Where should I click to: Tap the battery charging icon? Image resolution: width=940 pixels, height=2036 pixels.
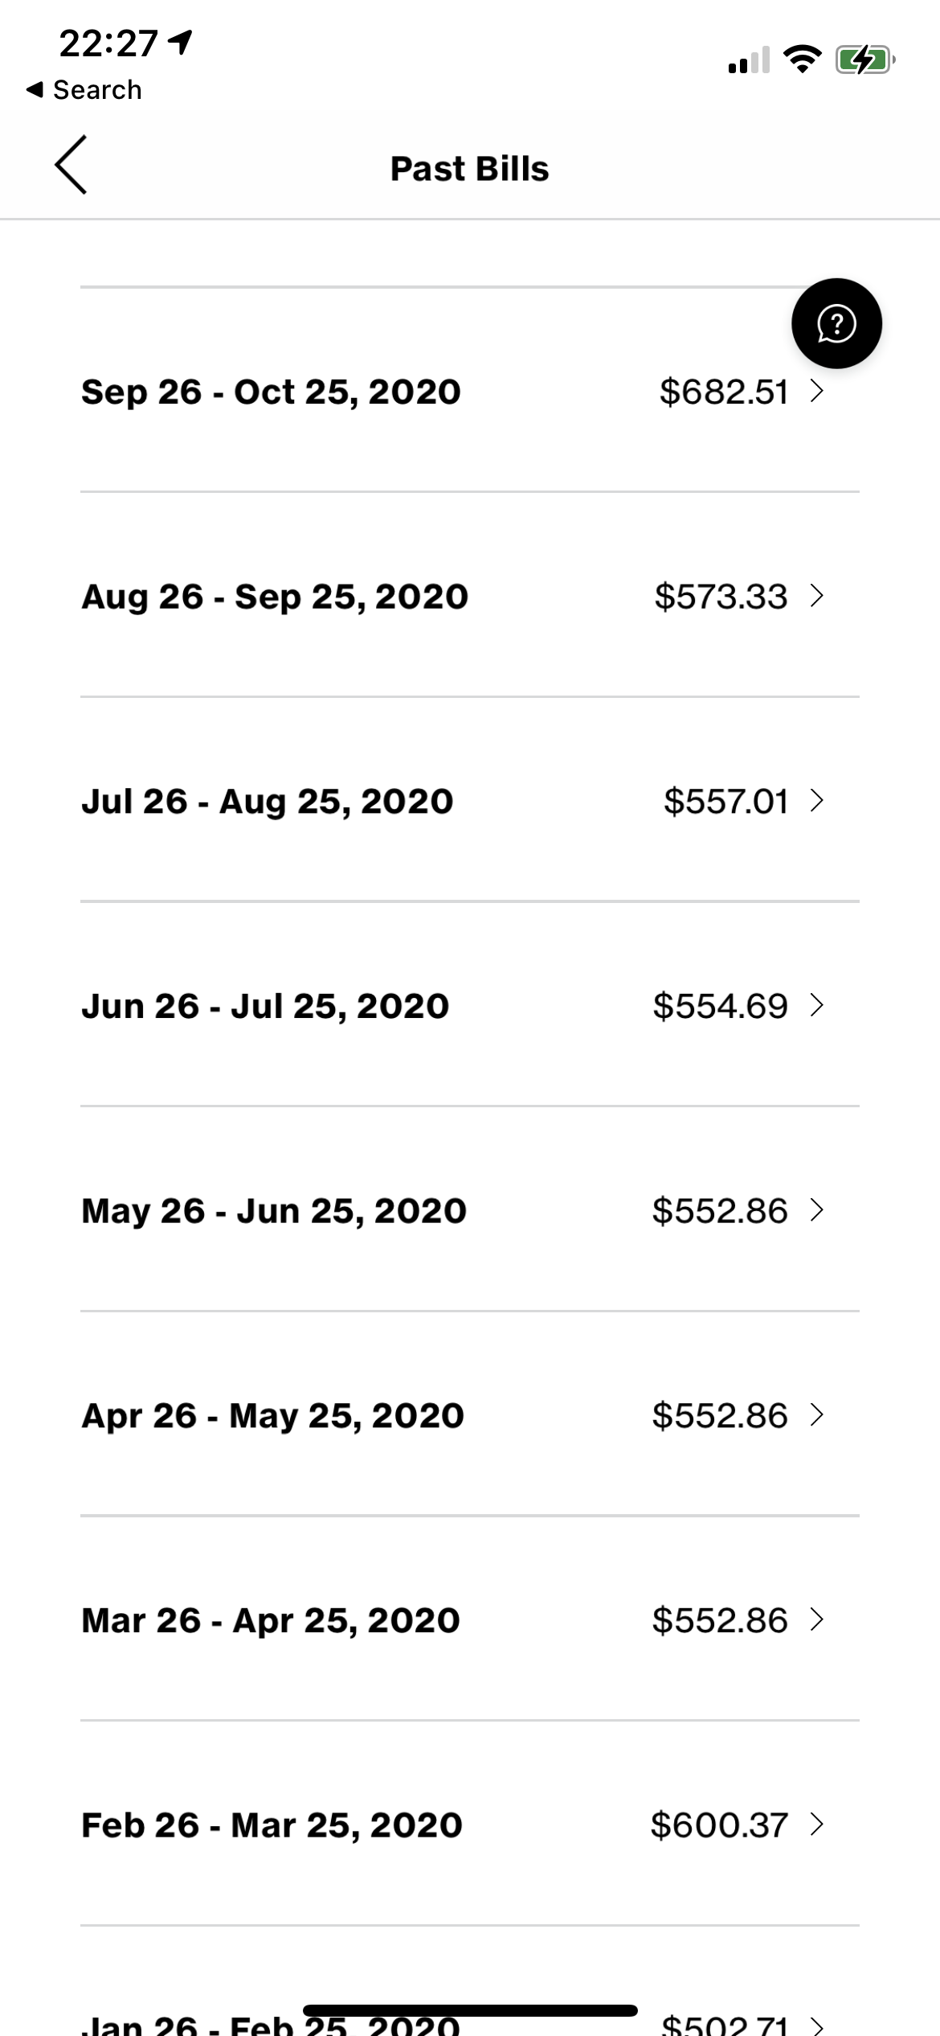(865, 60)
